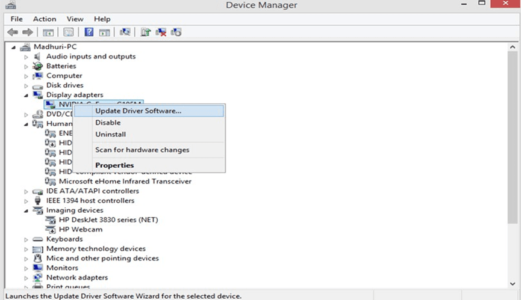
Task: Click the Back arrow toolbar icon
Action: 13,32
